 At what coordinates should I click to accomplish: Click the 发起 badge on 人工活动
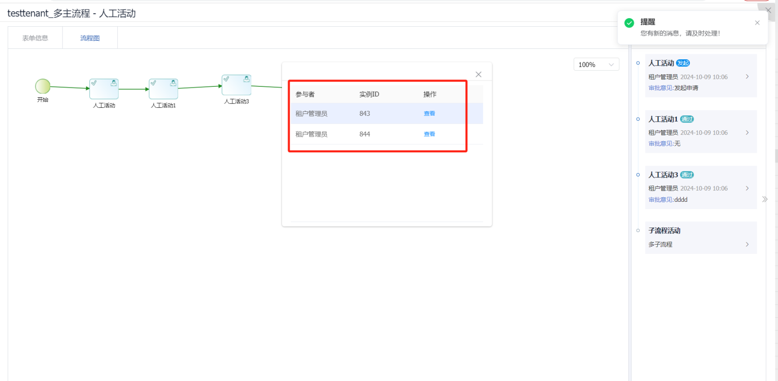(x=683, y=63)
